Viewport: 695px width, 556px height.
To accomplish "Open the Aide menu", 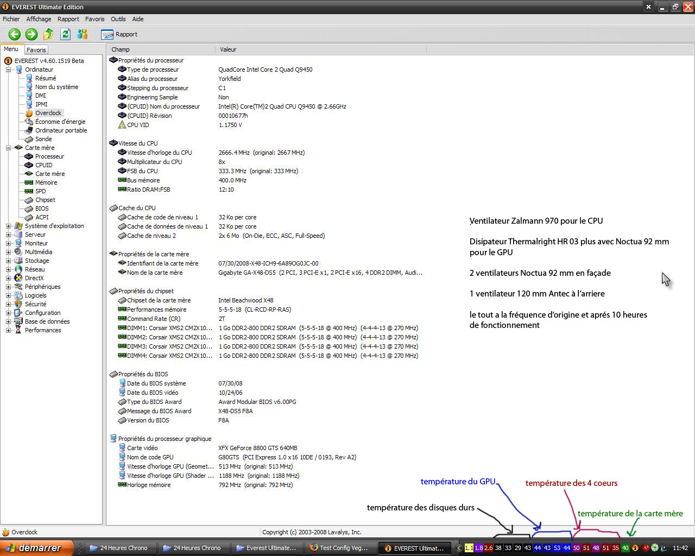I will (x=138, y=19).
